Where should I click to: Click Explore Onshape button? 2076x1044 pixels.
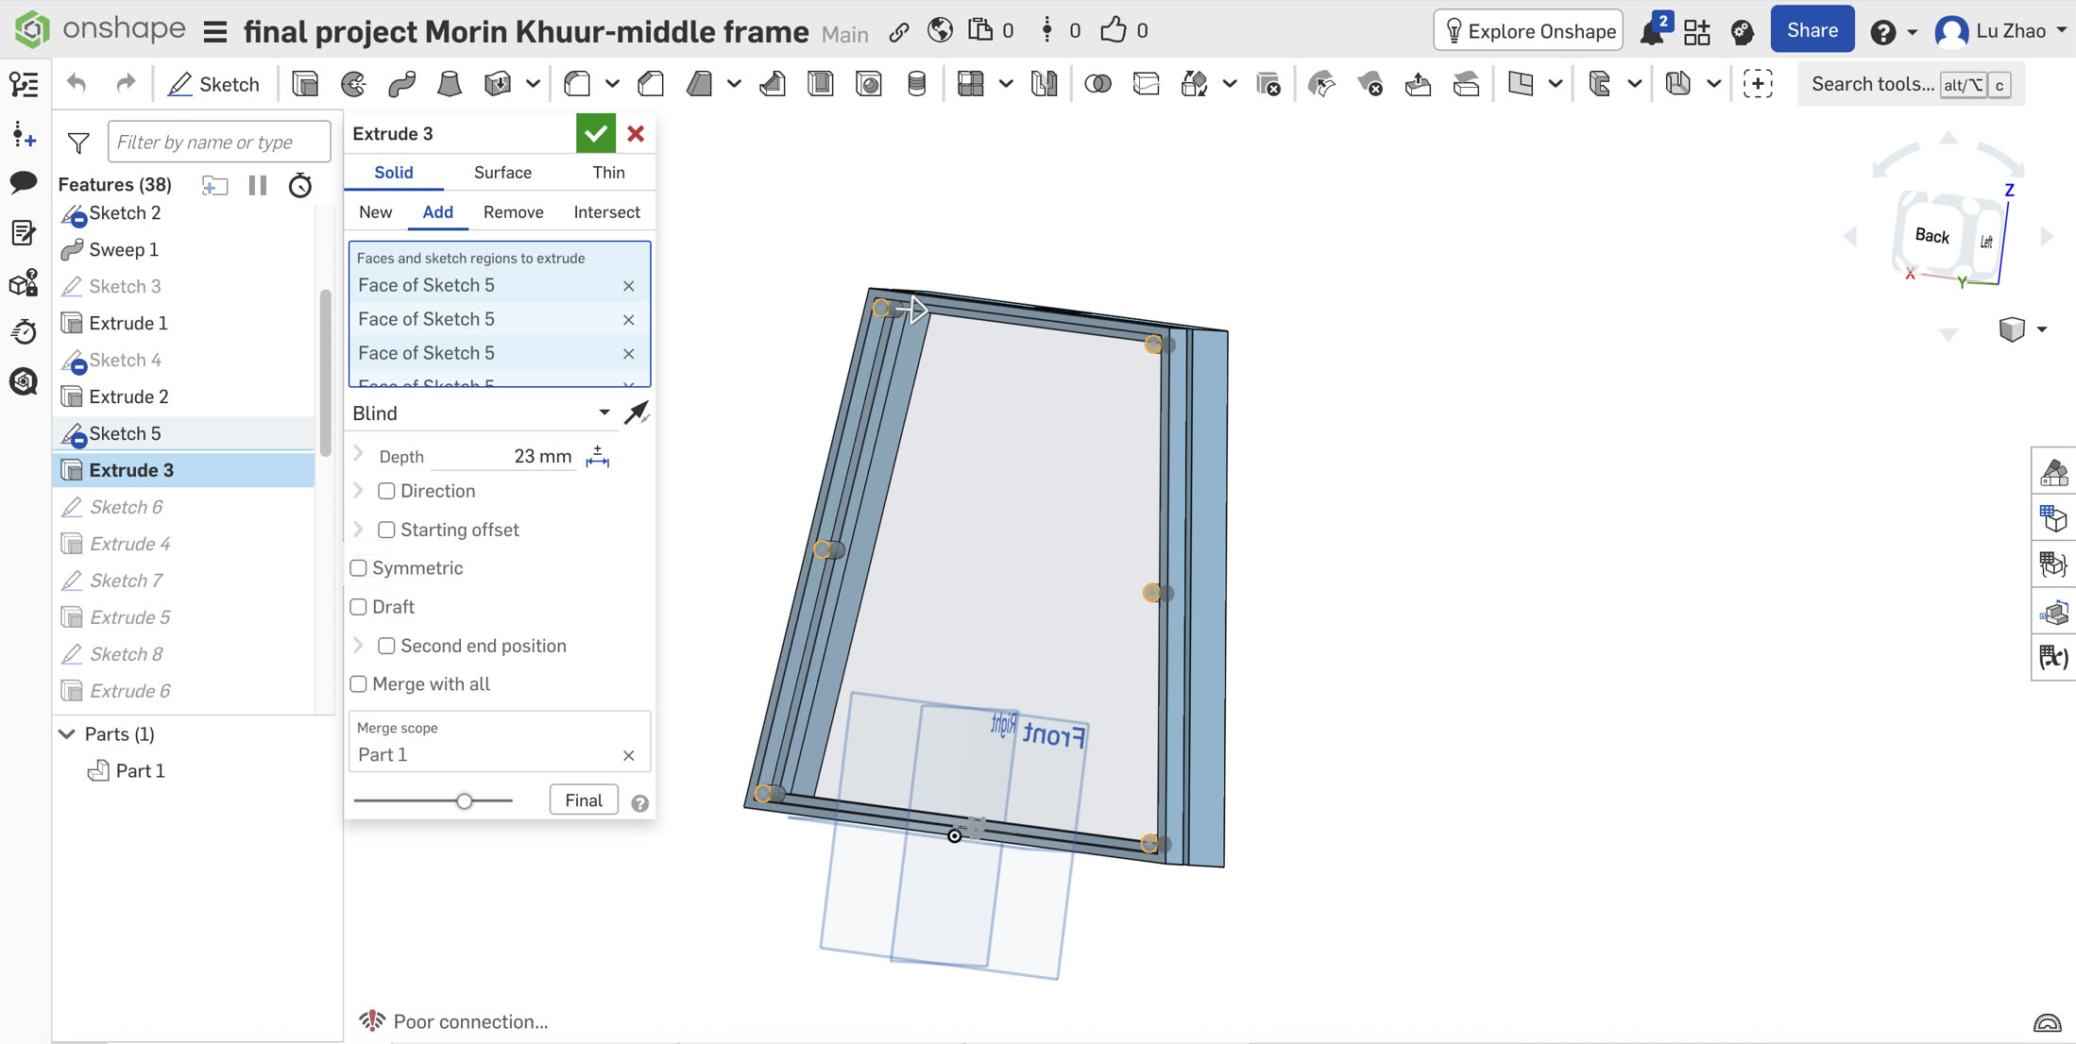[x=1529, y=31]
